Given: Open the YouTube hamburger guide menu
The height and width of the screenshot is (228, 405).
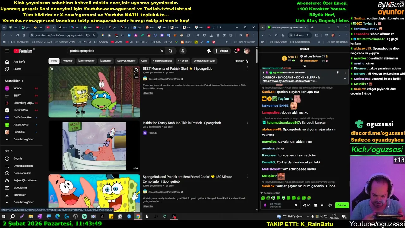Looking at the screenshot, I should click(x=7, y=51).
